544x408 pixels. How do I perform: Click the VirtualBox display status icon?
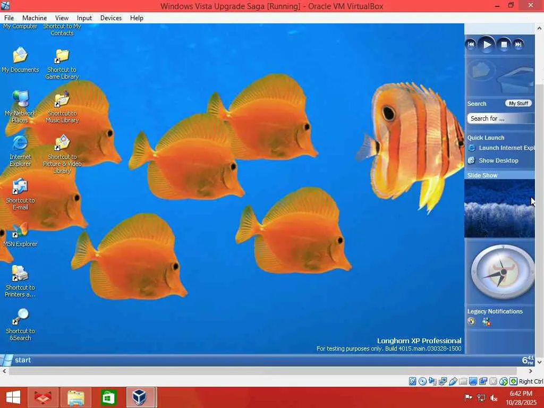(x=473, y=381)
